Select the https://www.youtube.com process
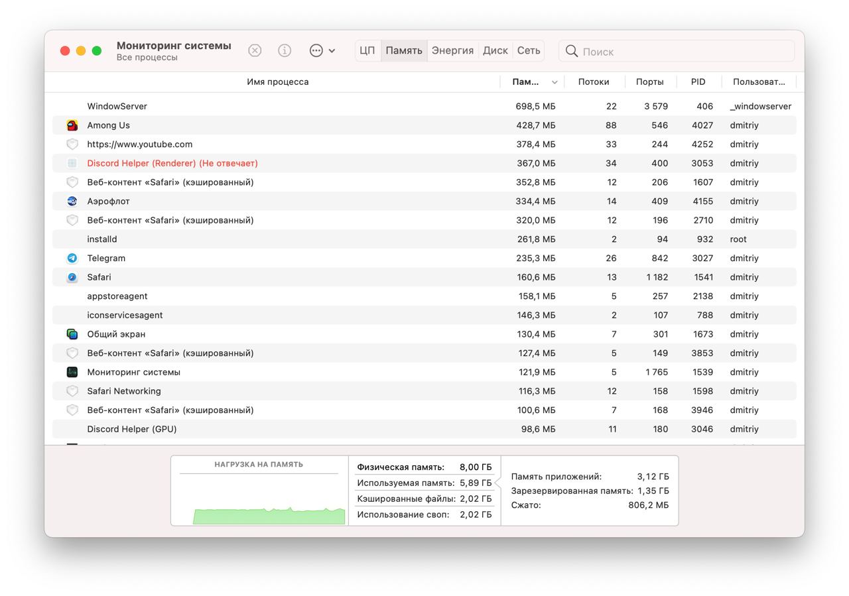Image resolution: width=849 pixels, height=596 pixels. point(140,144)
